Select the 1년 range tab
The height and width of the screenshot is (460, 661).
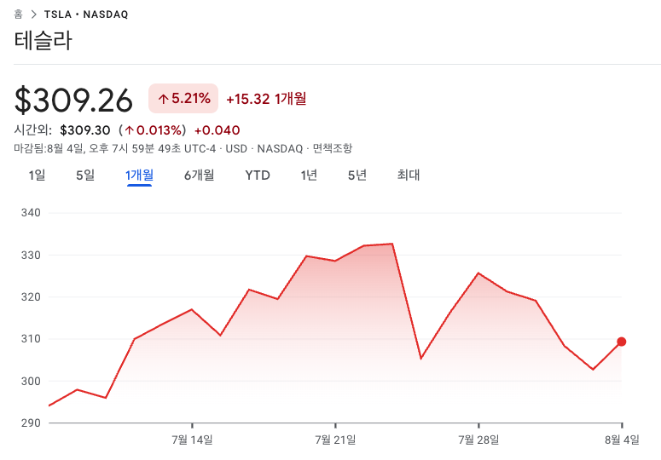(309, 175)
